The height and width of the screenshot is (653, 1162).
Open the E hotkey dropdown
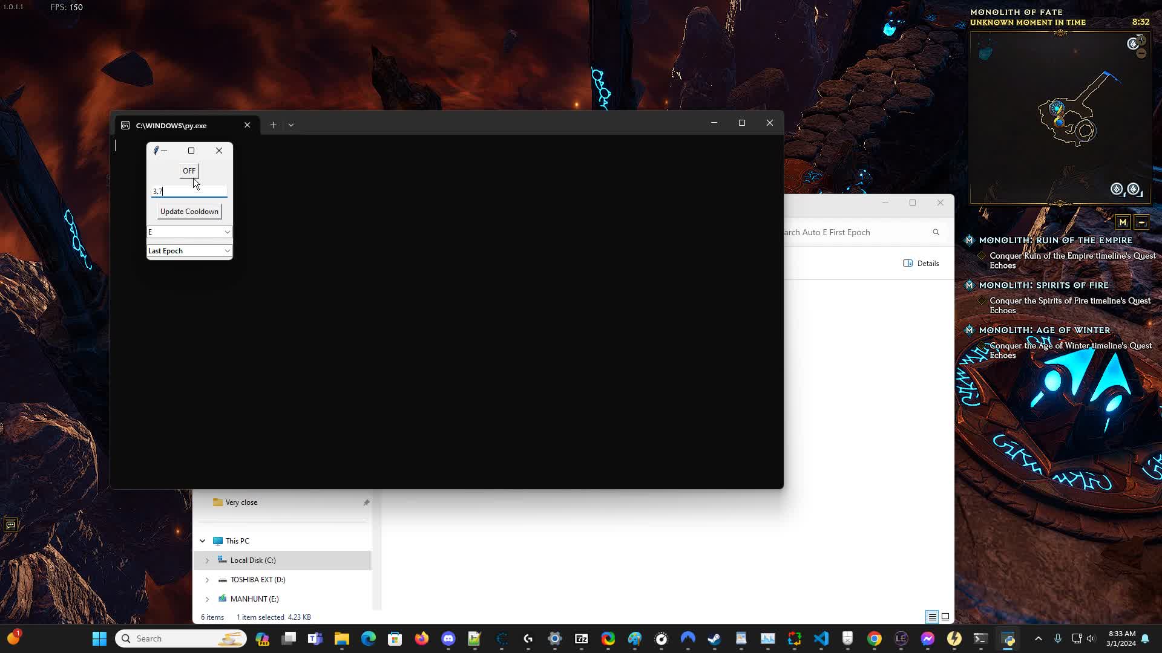(189, 232)
